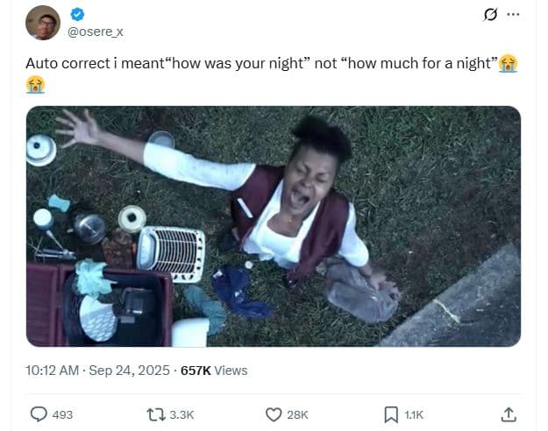Open the attached image of screaming woman

tap(273, 226)
